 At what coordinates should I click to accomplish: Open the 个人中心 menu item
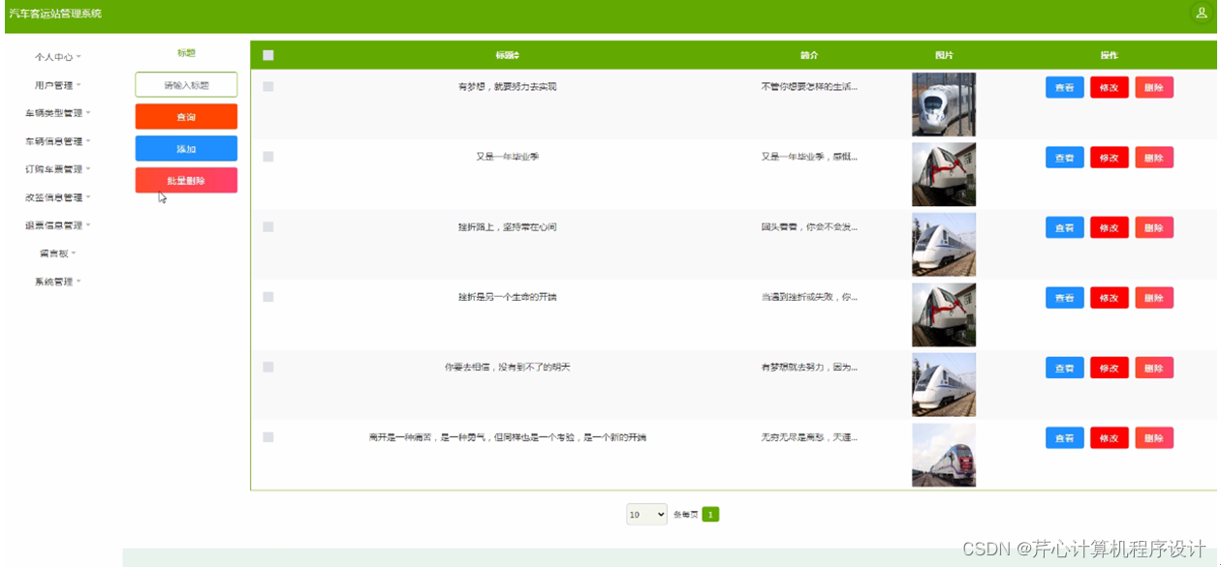tap(53, 56)
